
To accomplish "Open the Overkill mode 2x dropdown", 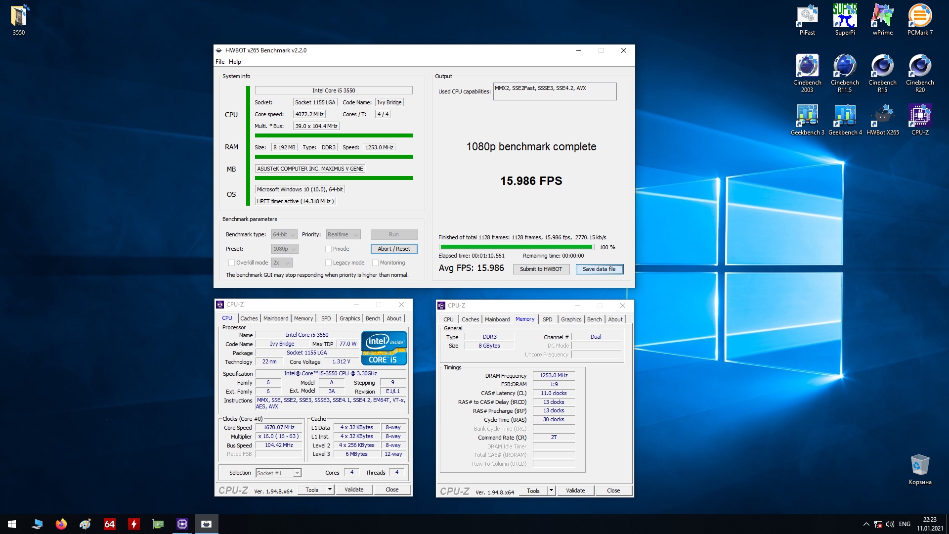I will (282, 263).
